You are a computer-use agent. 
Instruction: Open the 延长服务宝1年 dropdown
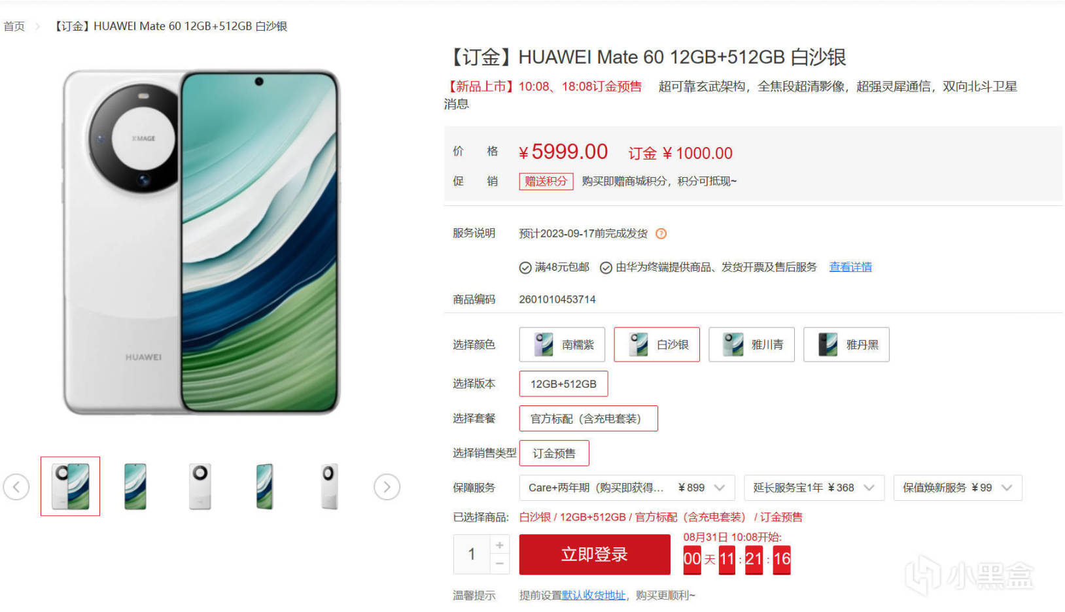814,488
